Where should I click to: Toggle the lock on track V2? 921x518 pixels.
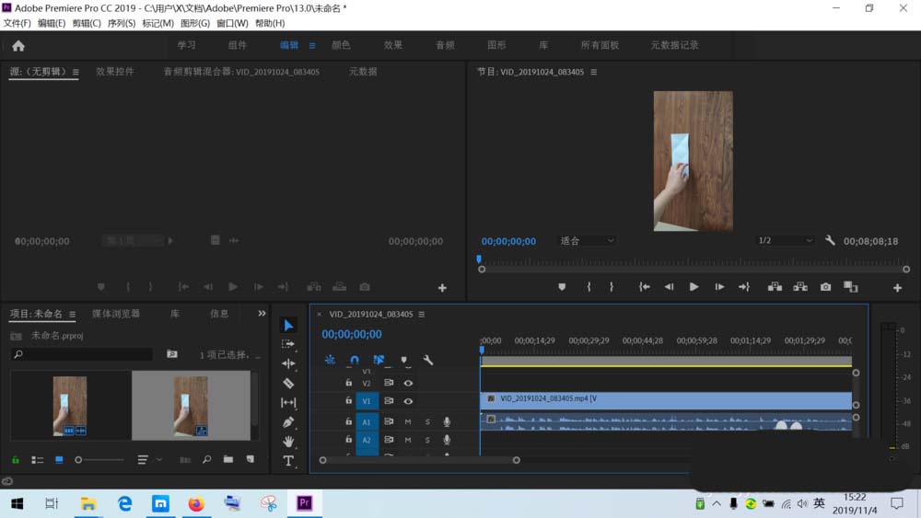point(348,383)
